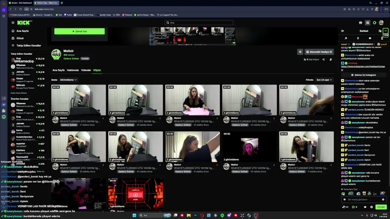Open Spotify in Windows taskbar

[222, 215]
